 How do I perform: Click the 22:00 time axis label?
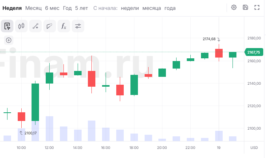click(190, 148)
